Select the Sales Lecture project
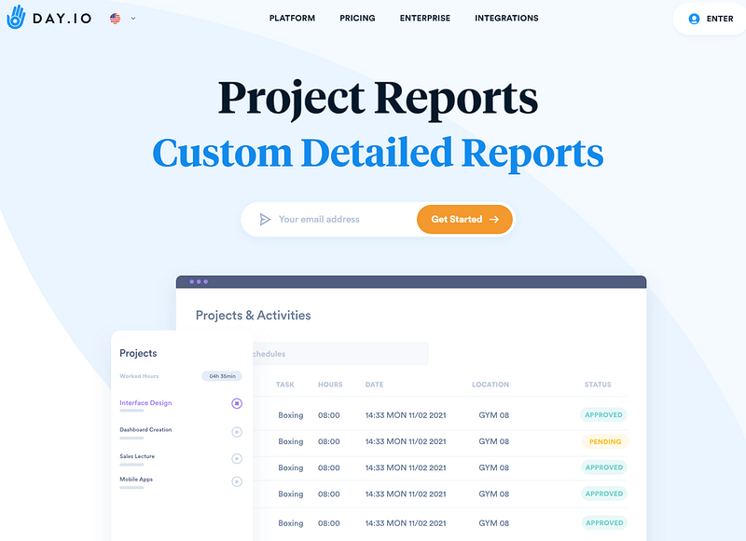746x541 pixels. [x=137, y=456]
